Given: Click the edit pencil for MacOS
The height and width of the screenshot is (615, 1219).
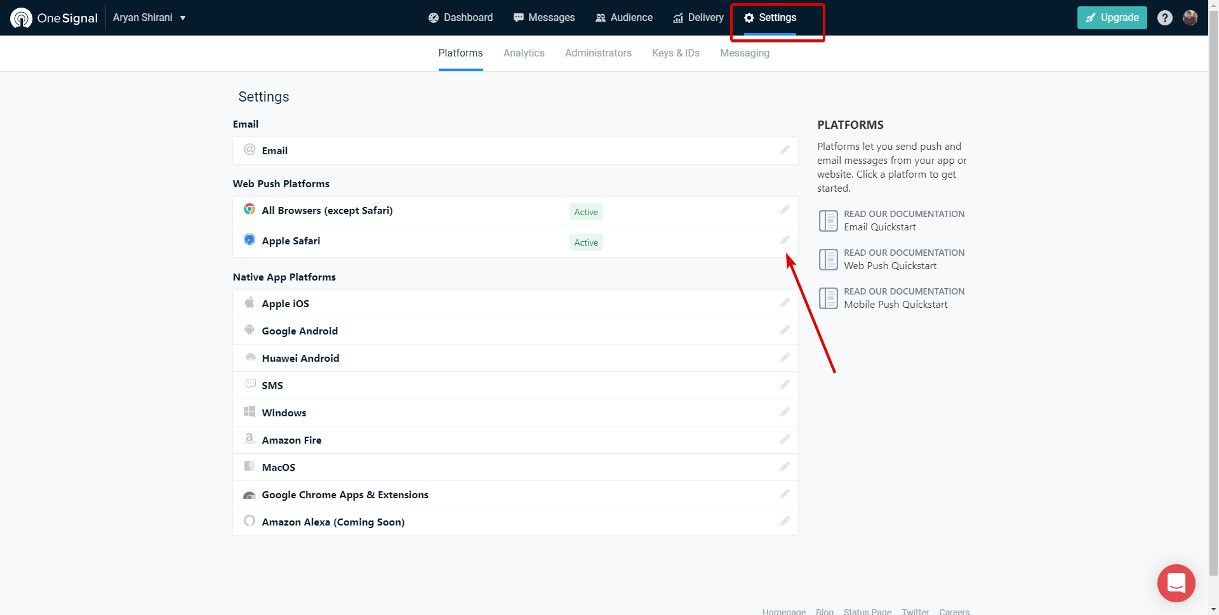Looking at the screenshot, I should click(x=785, y=466).
